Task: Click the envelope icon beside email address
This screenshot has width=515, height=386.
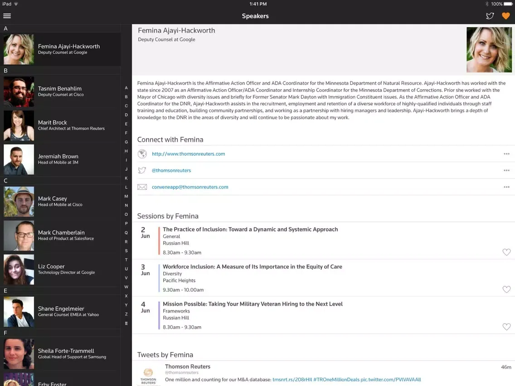Action: 142,187
